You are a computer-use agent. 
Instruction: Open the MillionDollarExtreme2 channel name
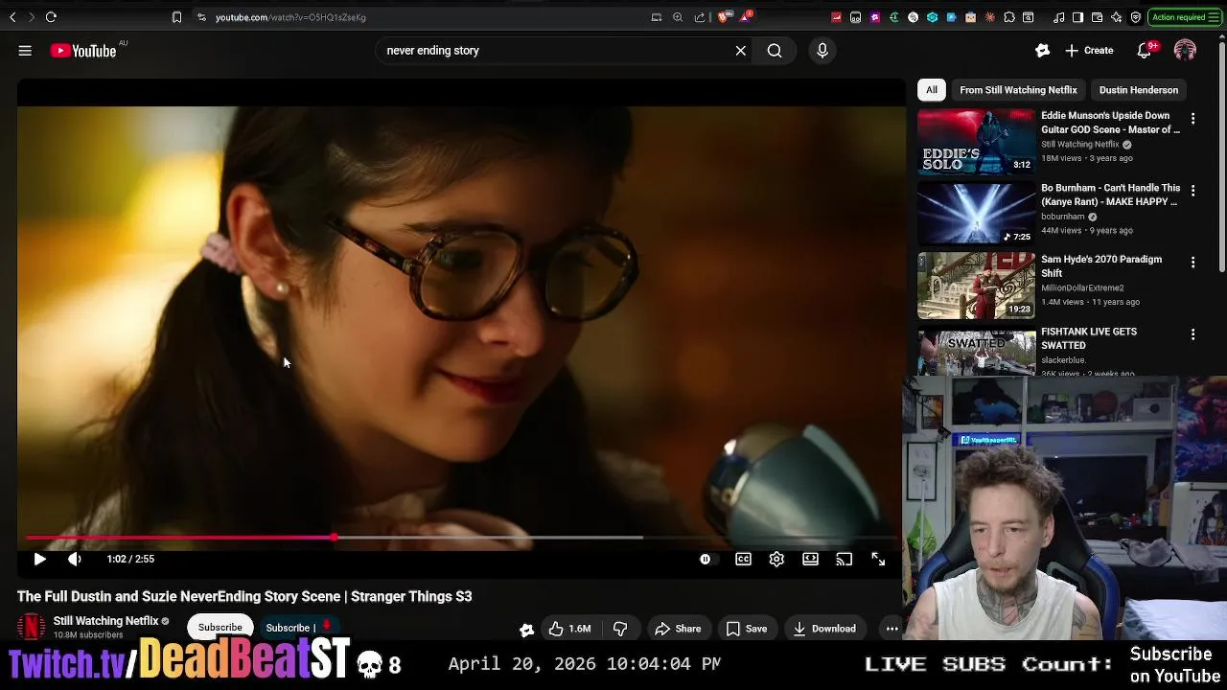1082,287
